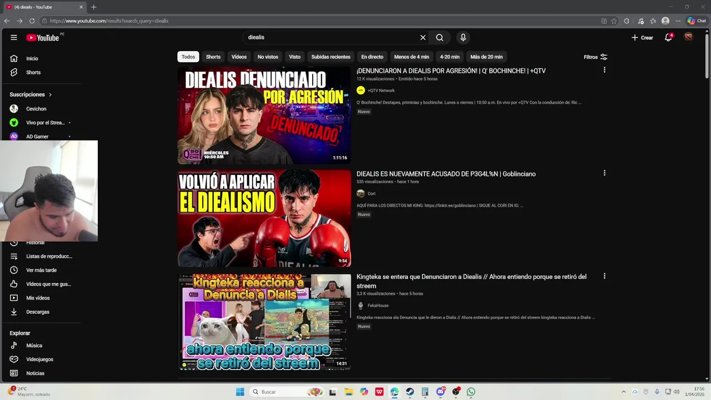Select the Vídeos filter chip
Image resolution: width=711 pixels, height=400 pixels.
239,57
